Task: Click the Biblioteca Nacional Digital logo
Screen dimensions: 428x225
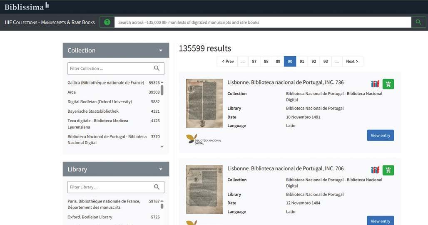Action: tap(204, 139)
